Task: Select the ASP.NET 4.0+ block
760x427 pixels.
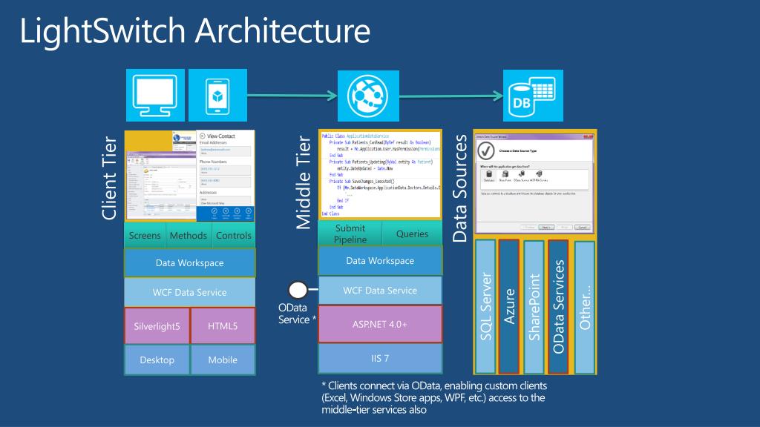Action: (380, 325)
